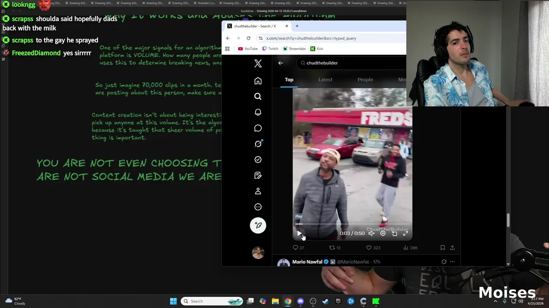Open the Home feed in X sidebar

pos(258,81)
